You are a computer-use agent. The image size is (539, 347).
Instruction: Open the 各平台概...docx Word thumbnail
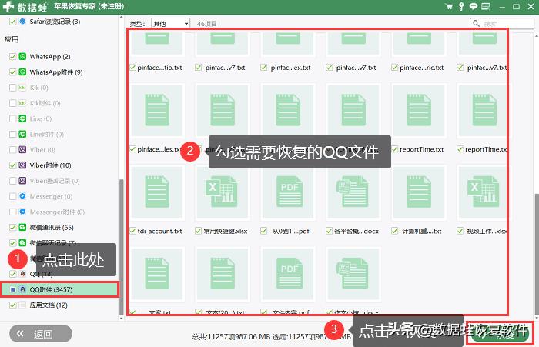click(x=353, y=193)
